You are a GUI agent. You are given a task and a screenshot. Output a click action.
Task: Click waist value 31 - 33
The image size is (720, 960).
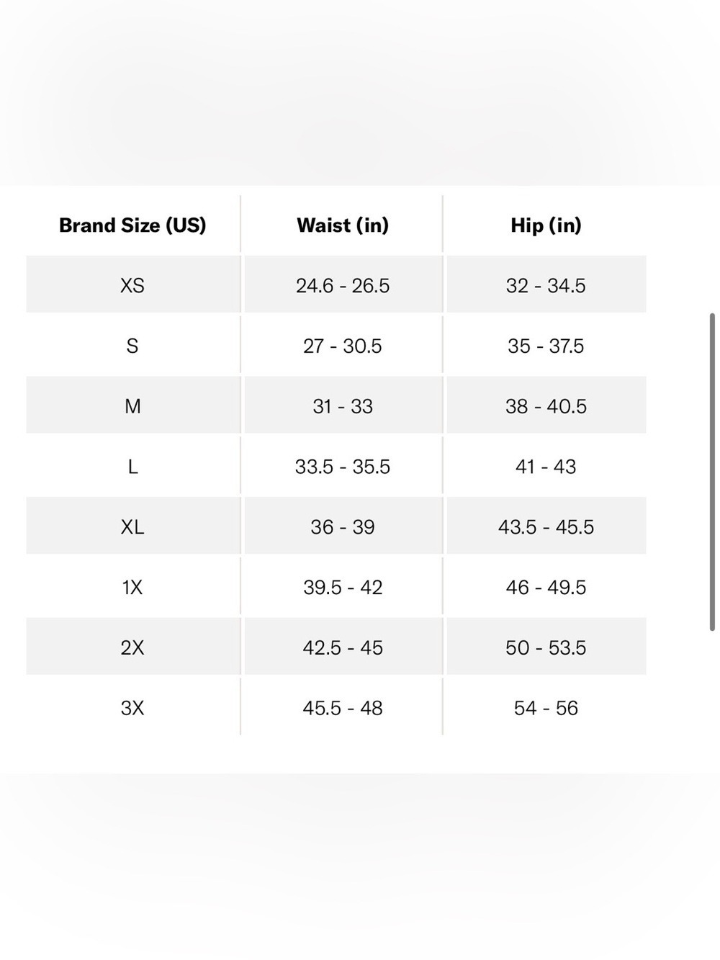coord(343,407)
